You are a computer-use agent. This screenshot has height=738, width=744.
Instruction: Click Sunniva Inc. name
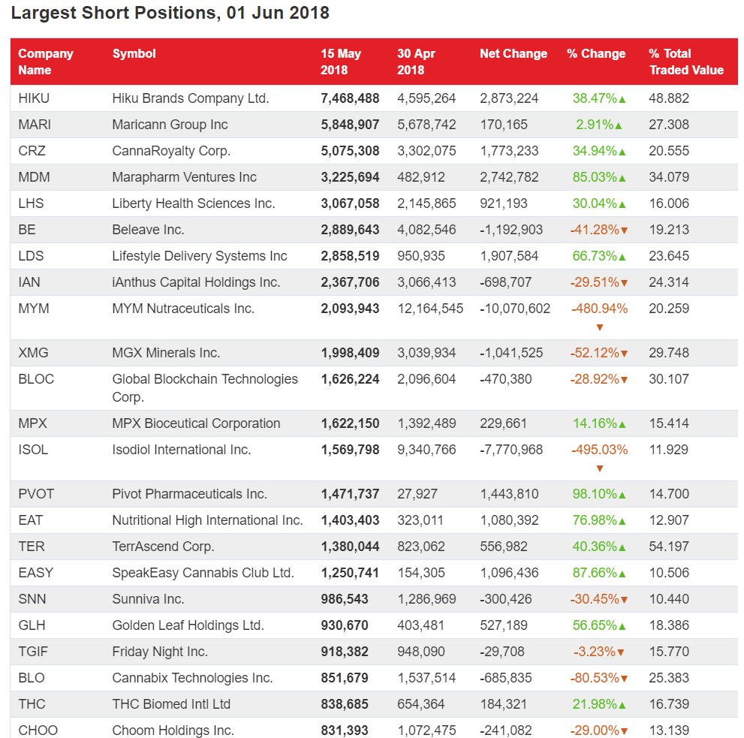coord(148,599)
